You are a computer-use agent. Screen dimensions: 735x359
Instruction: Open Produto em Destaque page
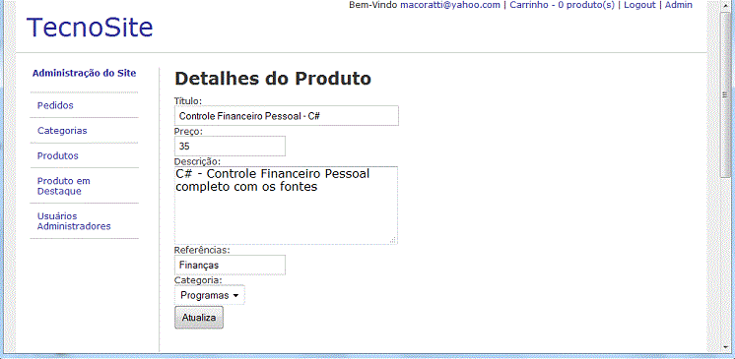[64, 186]
